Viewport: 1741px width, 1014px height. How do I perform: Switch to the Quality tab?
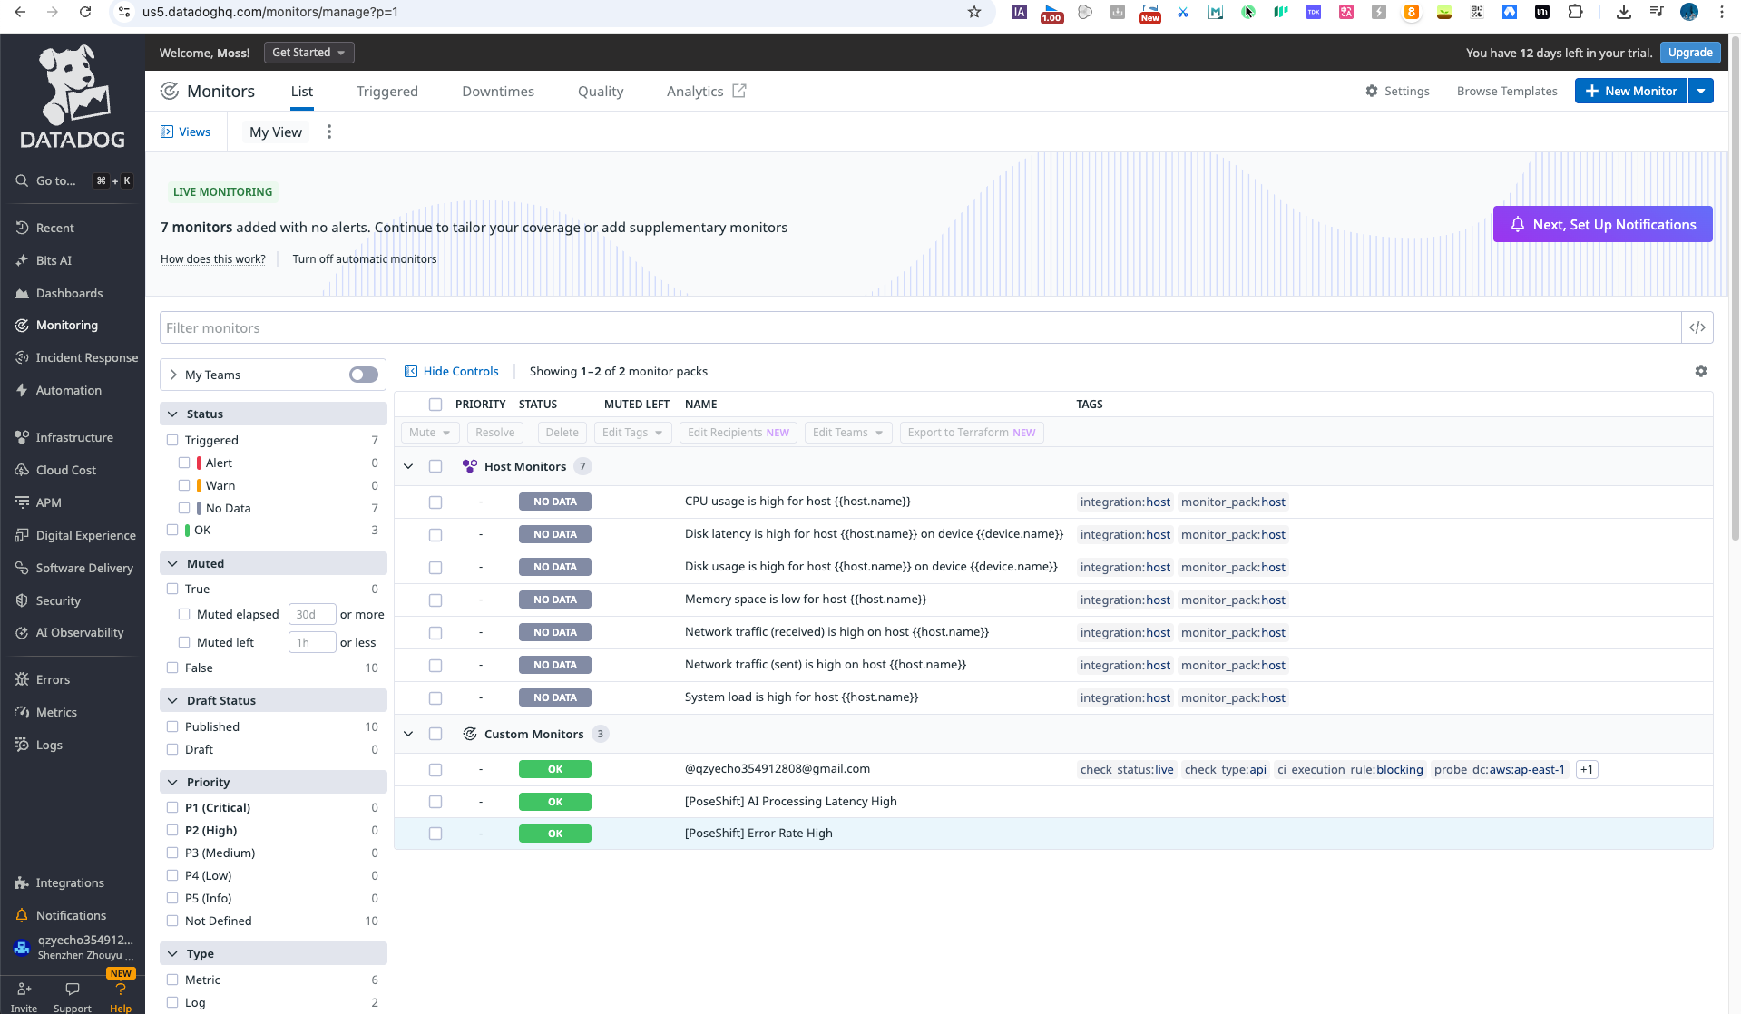pyautogui.click(x=601, y=91)
